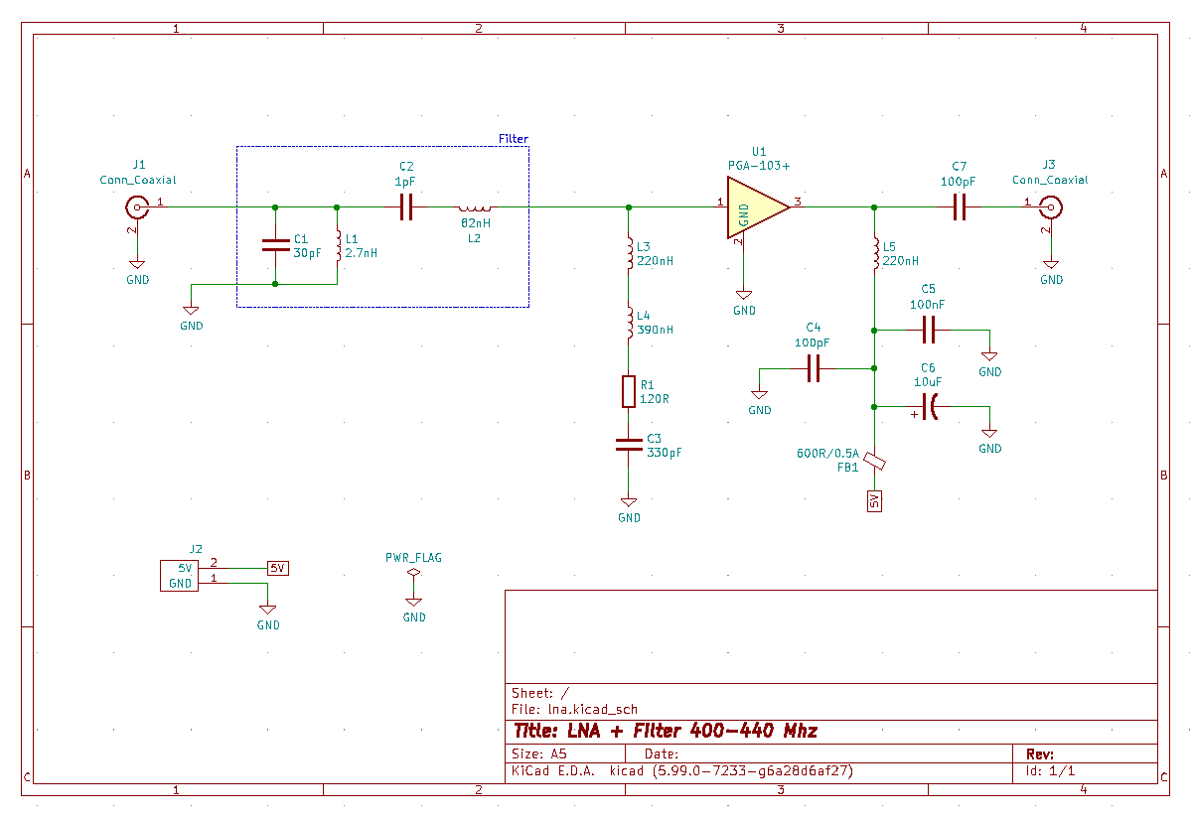Click the L3 inductor symbol

629,253
